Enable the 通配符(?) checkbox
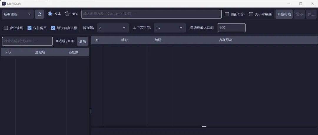Image resolution: width=318 pixels, height=135 pixels. click(227, 14)
